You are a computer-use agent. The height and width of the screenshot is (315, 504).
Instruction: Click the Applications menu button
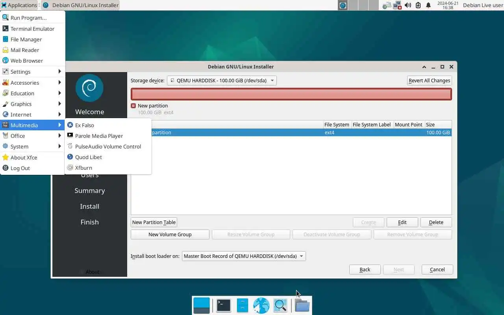(19, 5)
